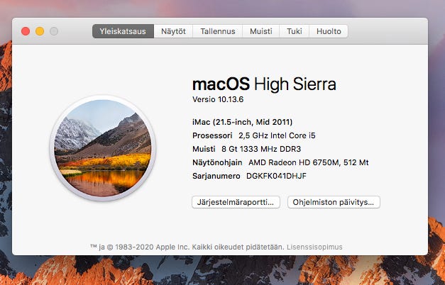Screen dimensions: 445x285
Task: Open the Tuki tab
Action: pos(295,31)
